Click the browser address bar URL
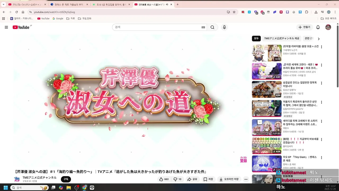Viewport: 339px width, 191px height. point(54,12)
